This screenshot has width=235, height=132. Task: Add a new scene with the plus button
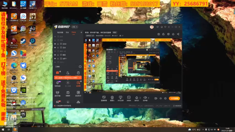(x=81, y=33)
